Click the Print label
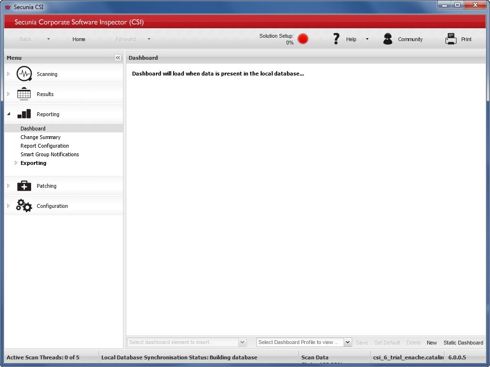The image size is (490, 367). point(466,39)
